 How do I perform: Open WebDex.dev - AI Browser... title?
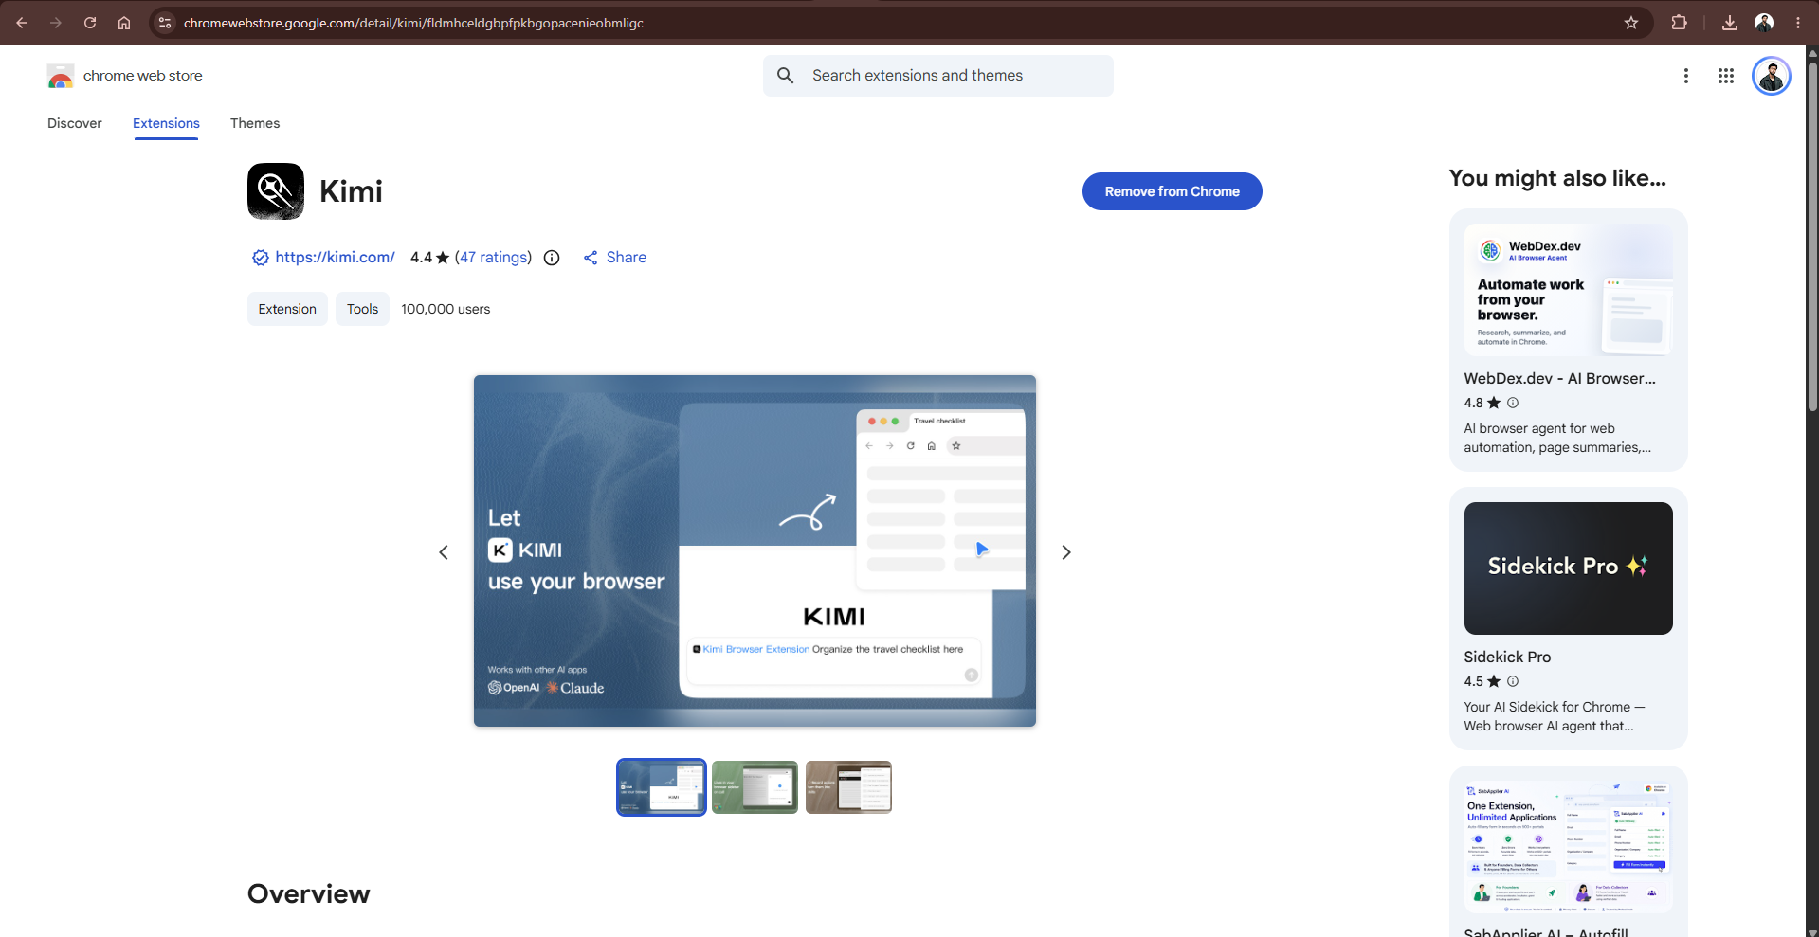click(1559, 378)
